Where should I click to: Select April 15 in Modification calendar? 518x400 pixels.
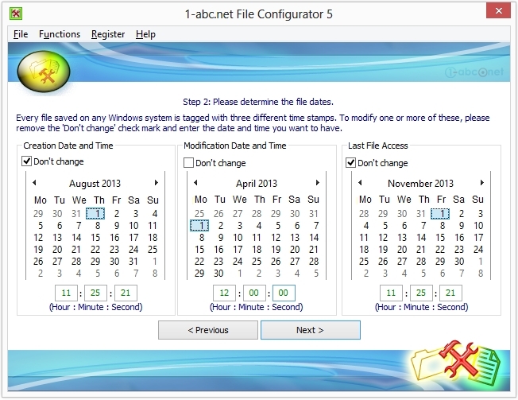pos(199,249)
